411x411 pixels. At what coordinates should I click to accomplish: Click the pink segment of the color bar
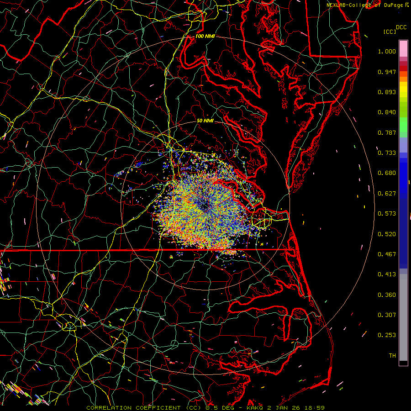(x=403, y=48)
